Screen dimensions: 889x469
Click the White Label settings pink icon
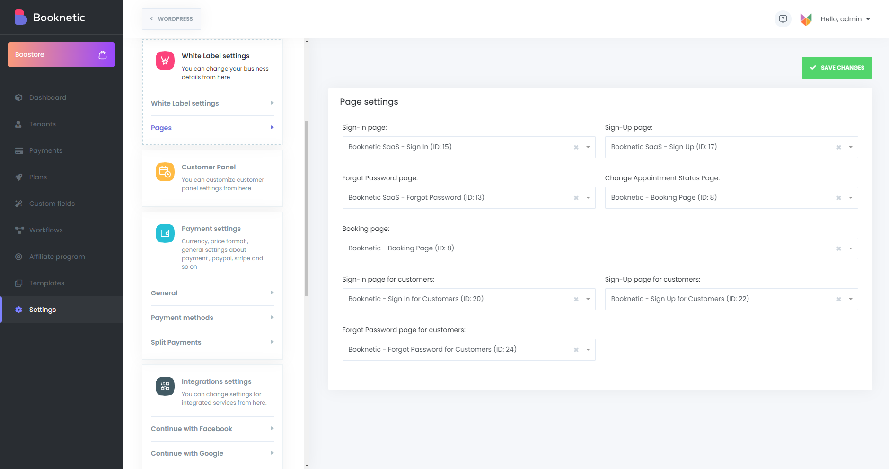click(x=165, y=61)
